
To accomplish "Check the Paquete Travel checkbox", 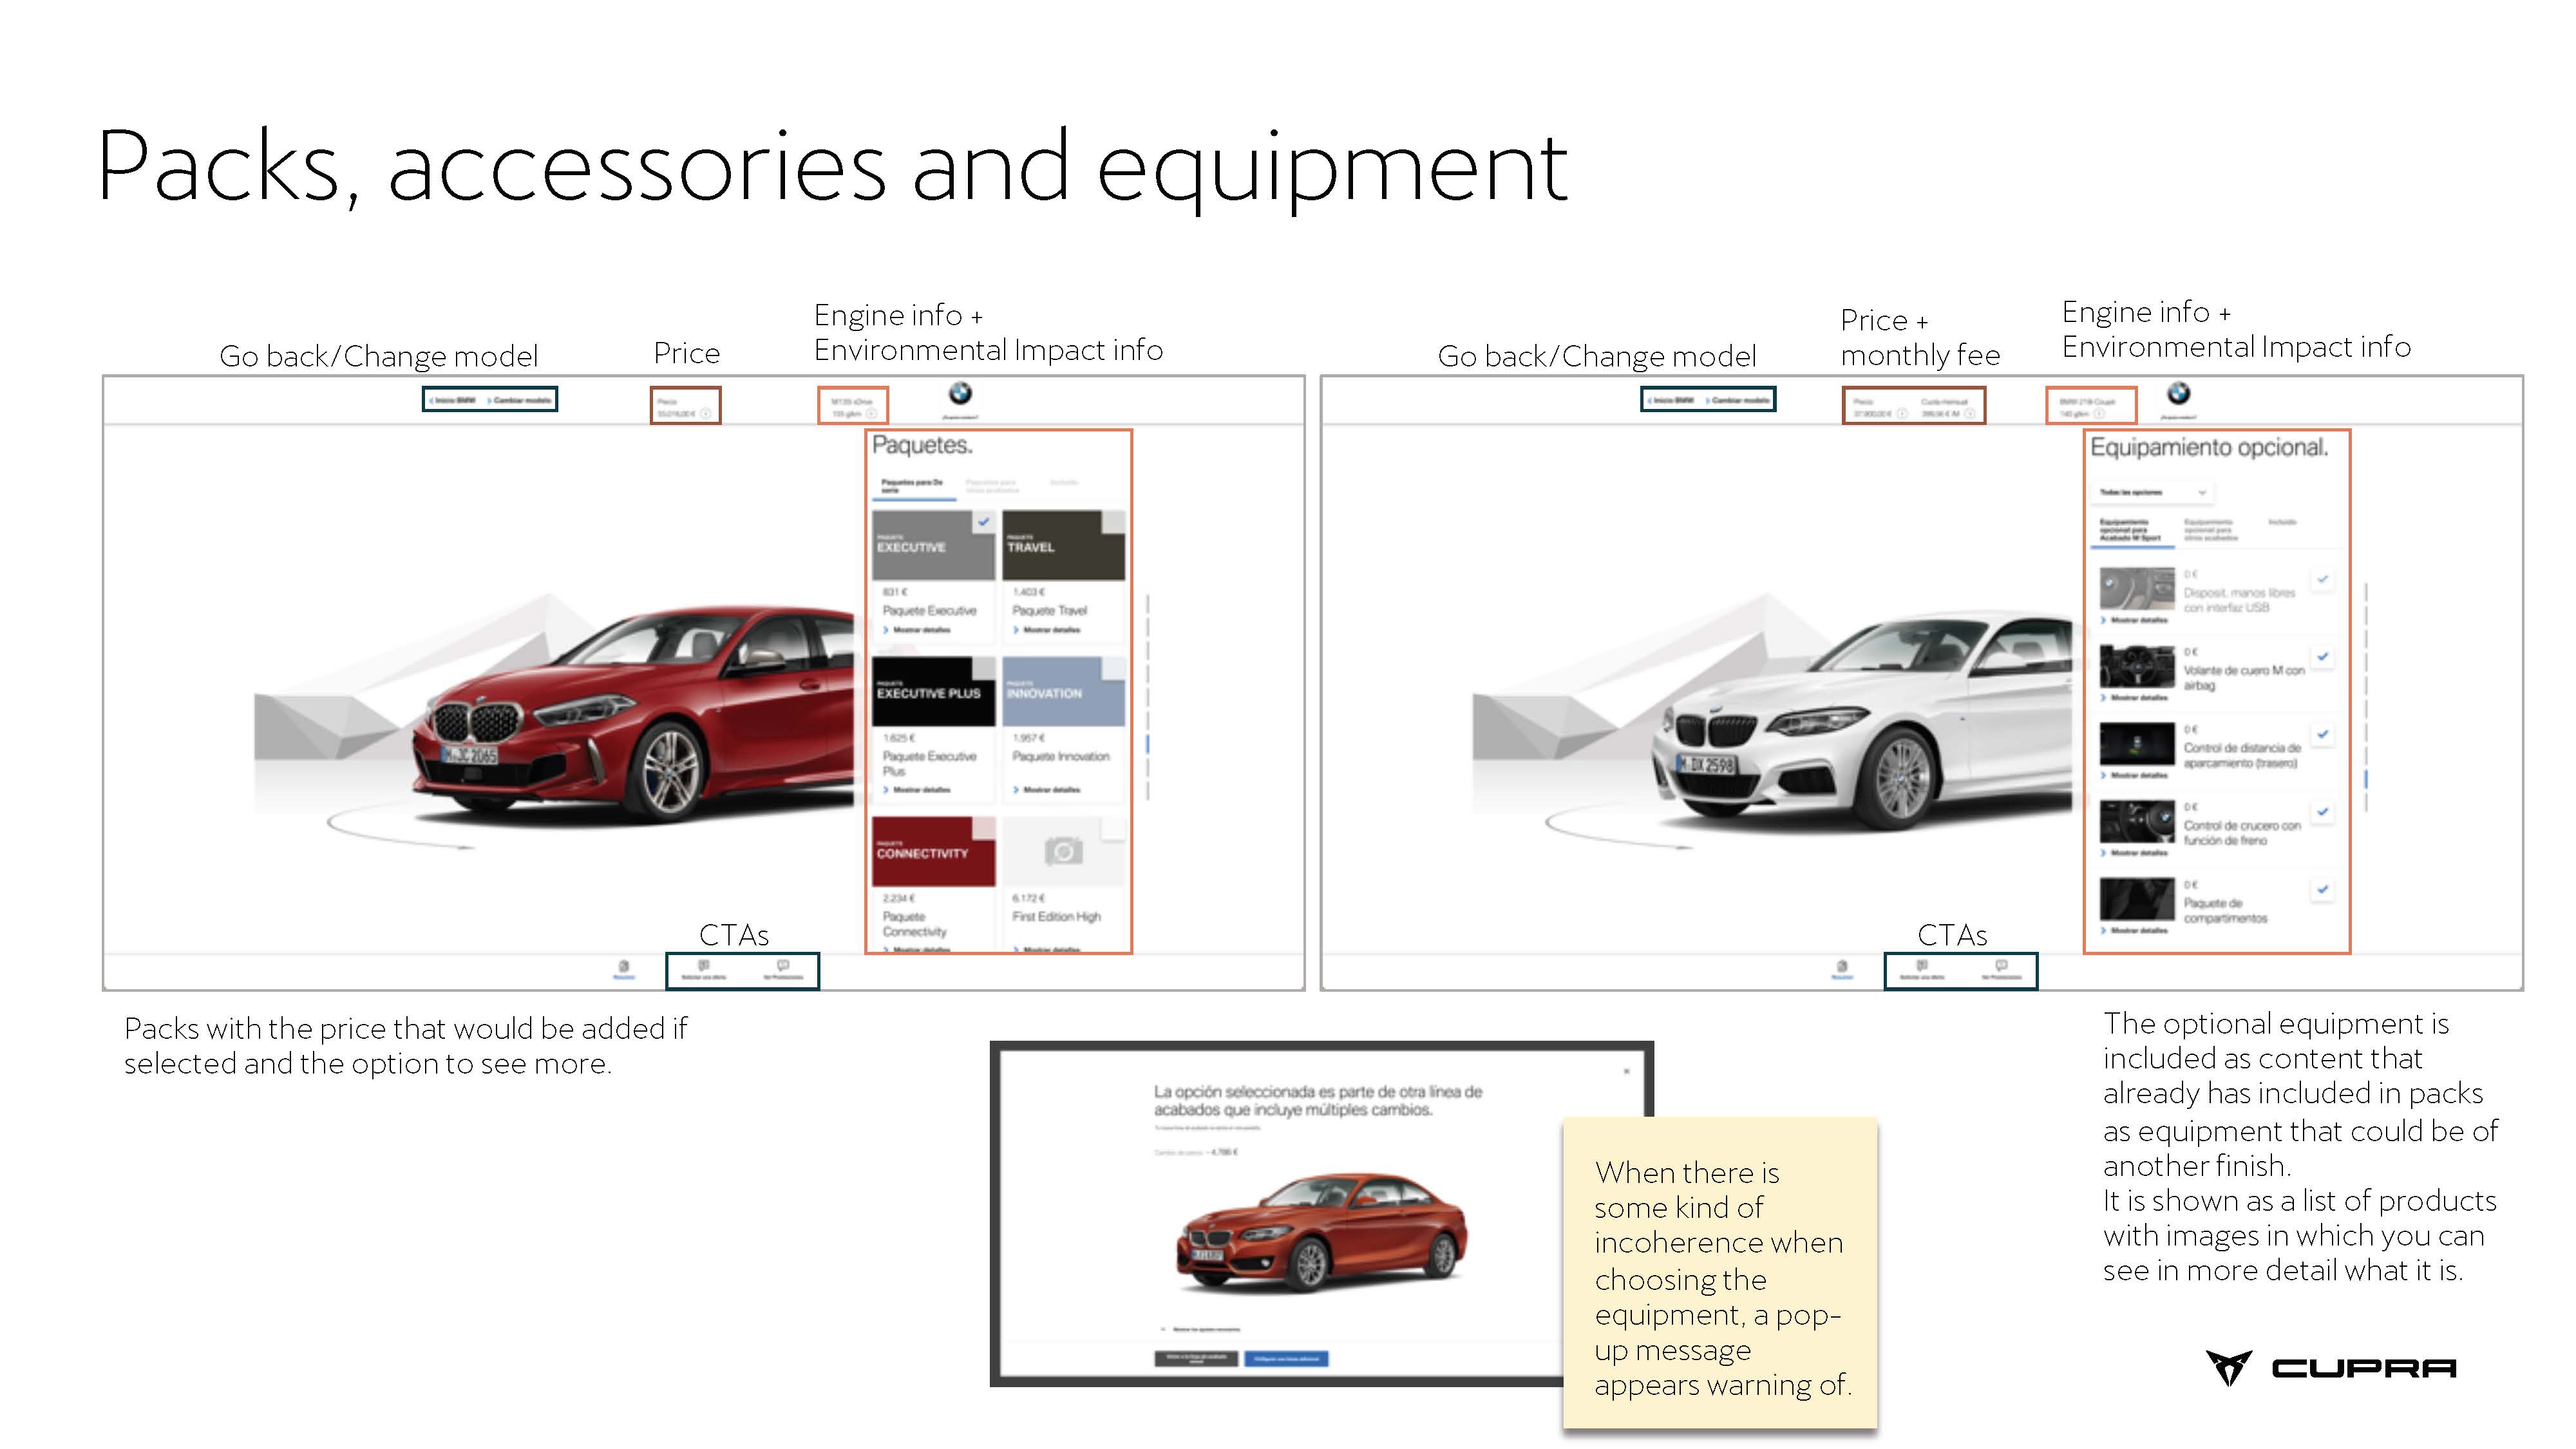I will 1114,522.
